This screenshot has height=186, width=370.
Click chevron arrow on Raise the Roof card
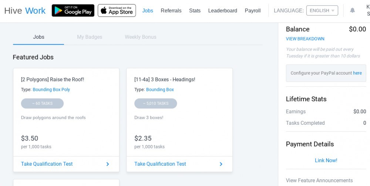click(x=108, y=164)
